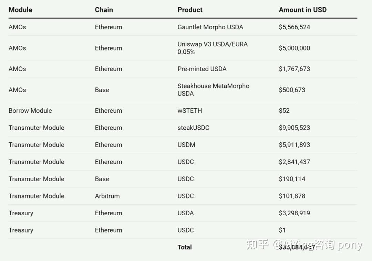Select the Uniswap V3 USDA/EURA 0.05% cell
The height and width of the screenshot is (261, 372).
pos(212,48)
